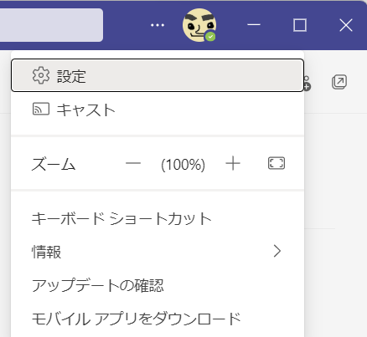
Task: Select キャスト menu entry
Action: point(158,110)
